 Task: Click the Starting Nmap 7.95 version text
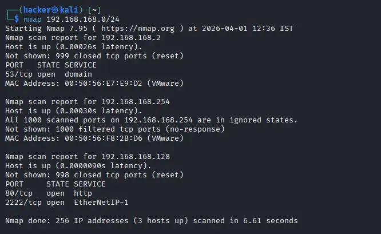(49, 27)
